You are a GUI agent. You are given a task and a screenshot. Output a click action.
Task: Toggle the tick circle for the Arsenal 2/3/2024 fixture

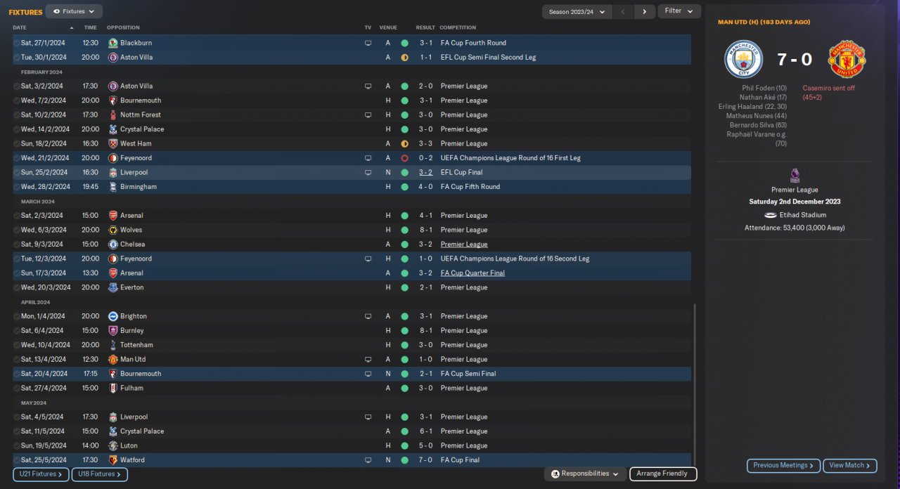[17, 216]
